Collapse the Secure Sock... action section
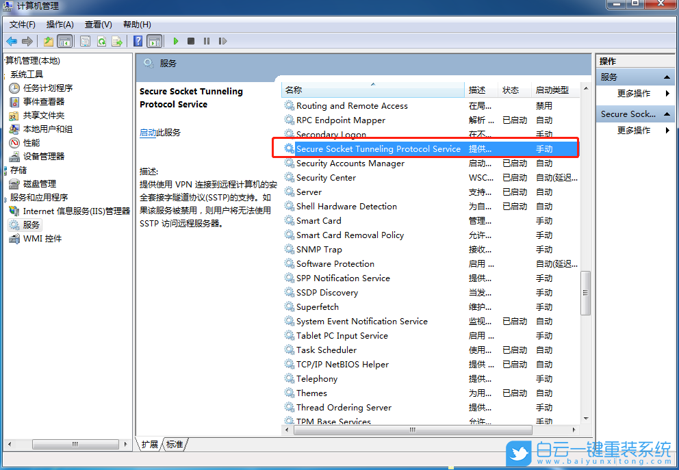 point(667,114)
